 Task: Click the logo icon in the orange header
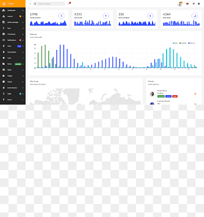3,3
